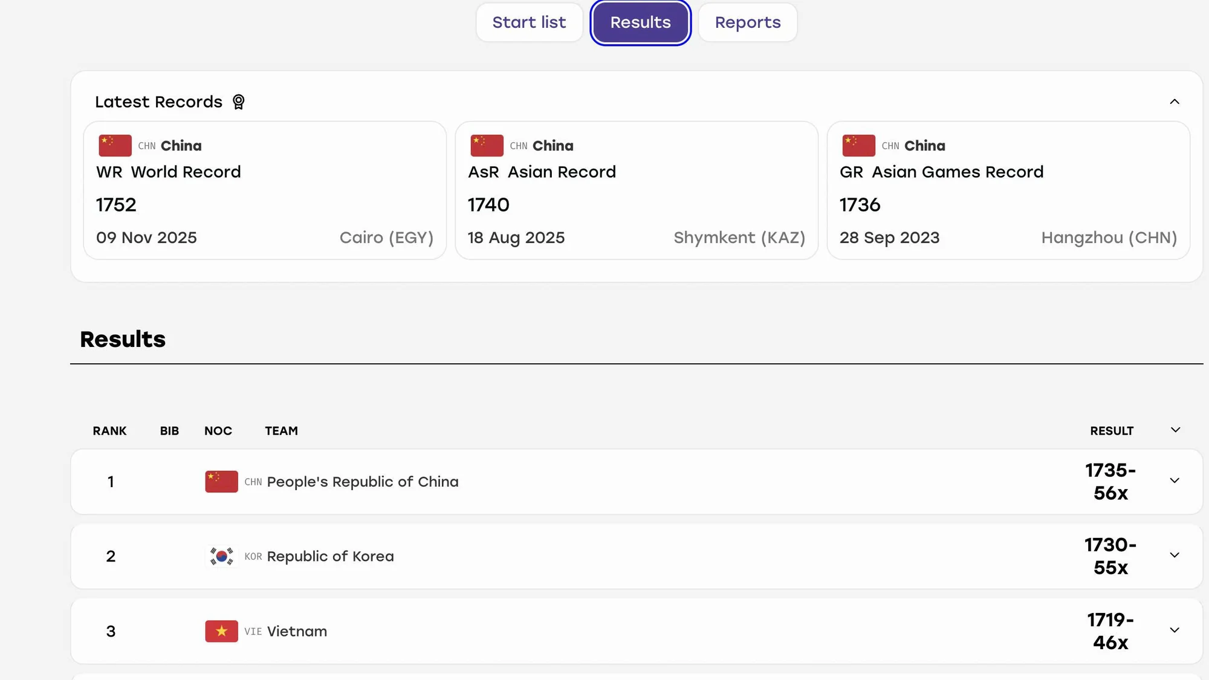Click the RANK column header
The height and width of the screenshot is (680, 1209).
(x=109, y=431)
